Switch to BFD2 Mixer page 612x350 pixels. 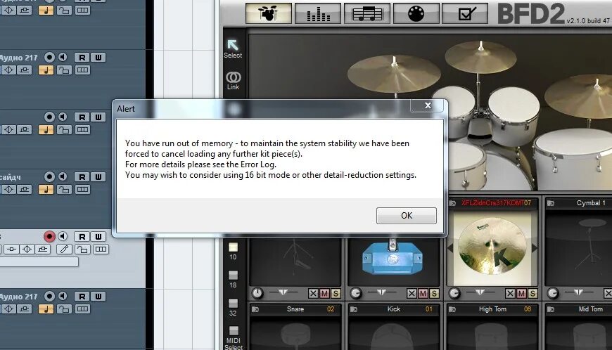point(318,13)
